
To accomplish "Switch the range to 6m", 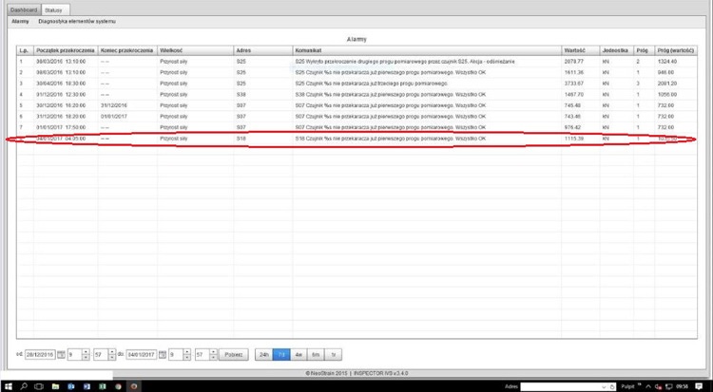I will point(316,354).
